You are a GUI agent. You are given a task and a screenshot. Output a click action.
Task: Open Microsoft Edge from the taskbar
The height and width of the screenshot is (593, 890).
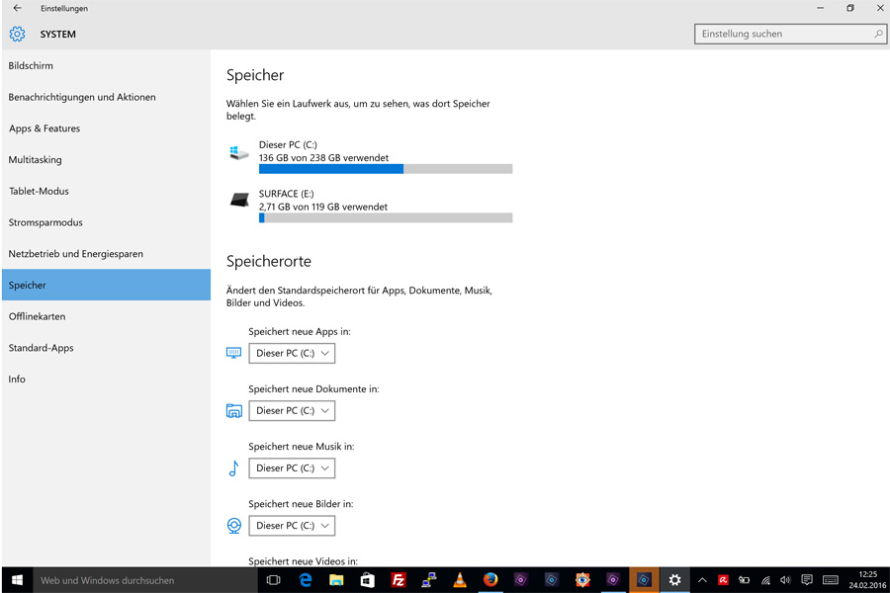tap(306, 580)
